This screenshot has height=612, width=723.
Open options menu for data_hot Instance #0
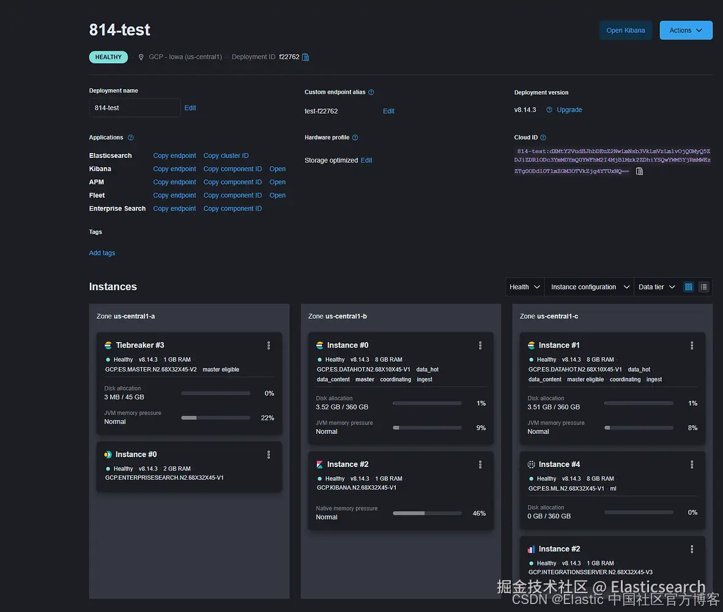[x=480, y=345]
